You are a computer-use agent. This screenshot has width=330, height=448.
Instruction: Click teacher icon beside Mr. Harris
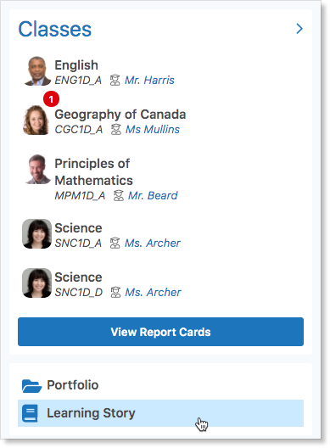coord(115,81)
